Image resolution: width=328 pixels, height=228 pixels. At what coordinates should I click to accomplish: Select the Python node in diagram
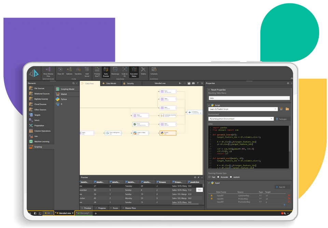tap(168, 133)
